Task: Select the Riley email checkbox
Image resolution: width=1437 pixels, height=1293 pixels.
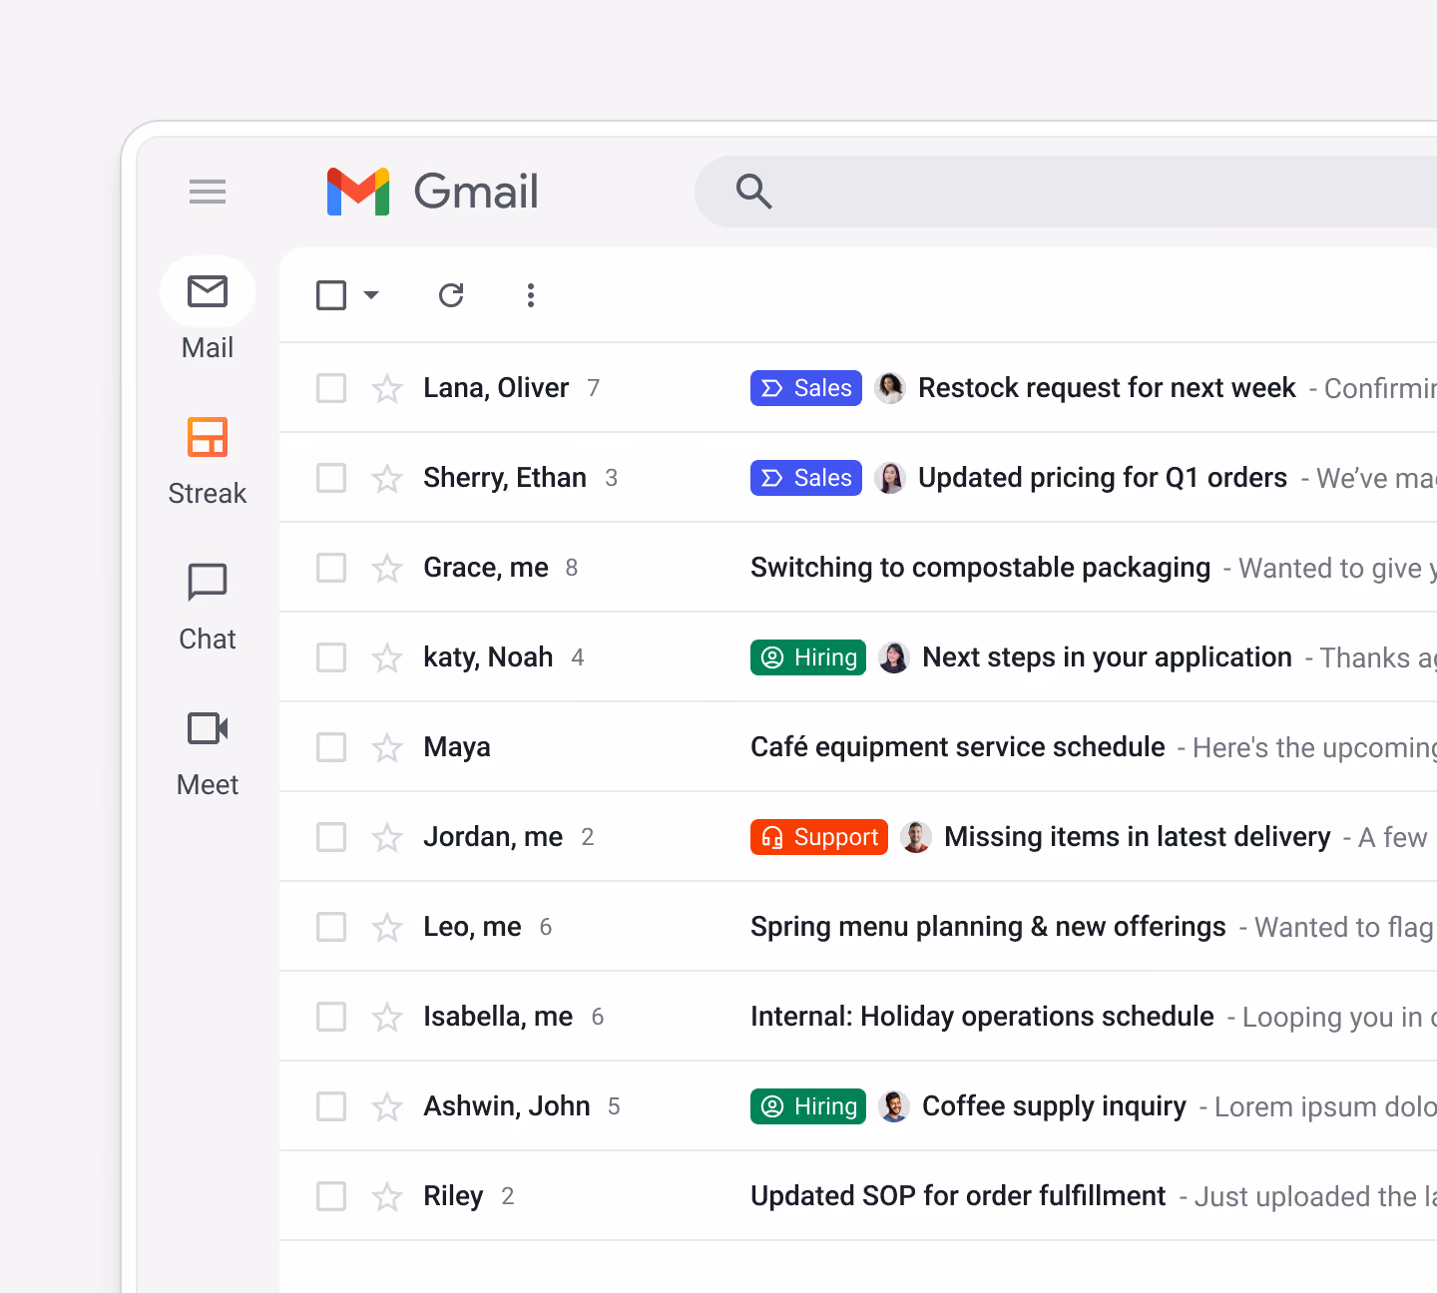Action: (x=331, y=1196)
